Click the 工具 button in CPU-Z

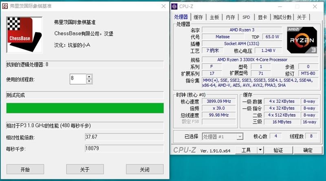tap(246, 150)
